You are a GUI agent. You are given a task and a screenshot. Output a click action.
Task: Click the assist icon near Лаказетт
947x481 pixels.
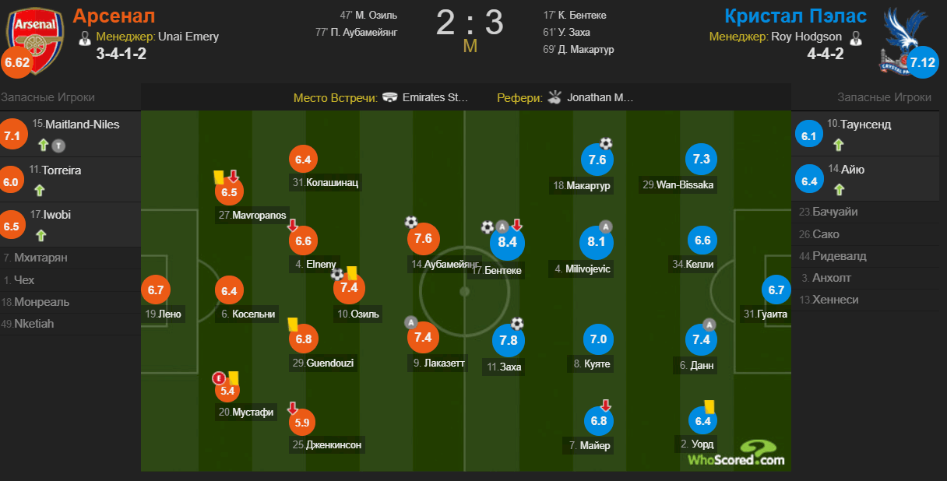[x=410, y=321]
